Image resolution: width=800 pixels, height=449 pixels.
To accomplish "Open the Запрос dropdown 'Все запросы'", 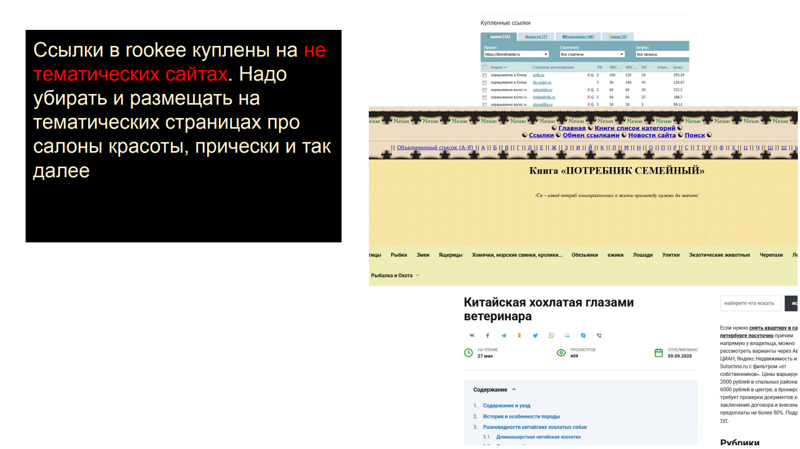I will (662, 54).
